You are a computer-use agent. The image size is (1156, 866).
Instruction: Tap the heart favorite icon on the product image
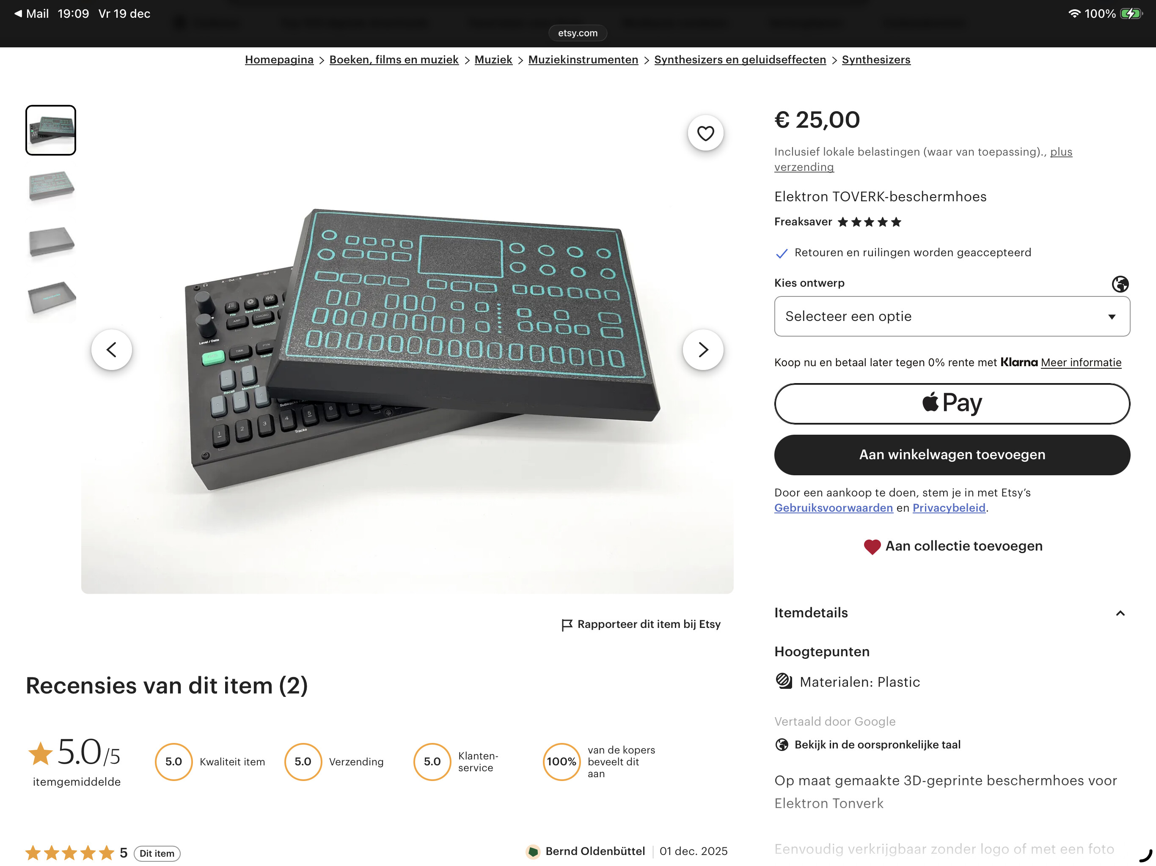(x=705, y=133)
